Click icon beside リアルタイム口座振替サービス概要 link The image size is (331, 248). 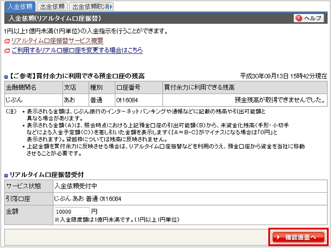click(x=7, y=41)
